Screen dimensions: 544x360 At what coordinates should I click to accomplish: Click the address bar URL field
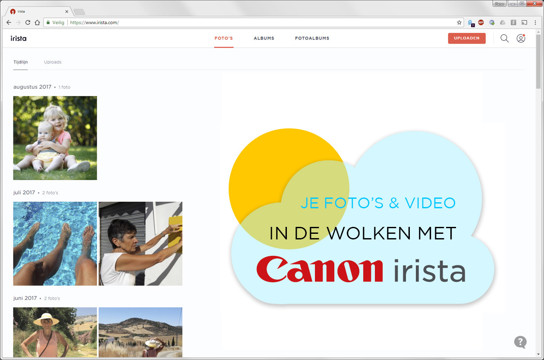[259, 22]
